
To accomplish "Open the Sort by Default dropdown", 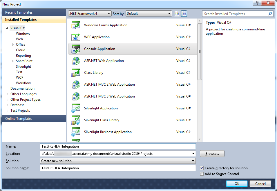I will (149, 14).
